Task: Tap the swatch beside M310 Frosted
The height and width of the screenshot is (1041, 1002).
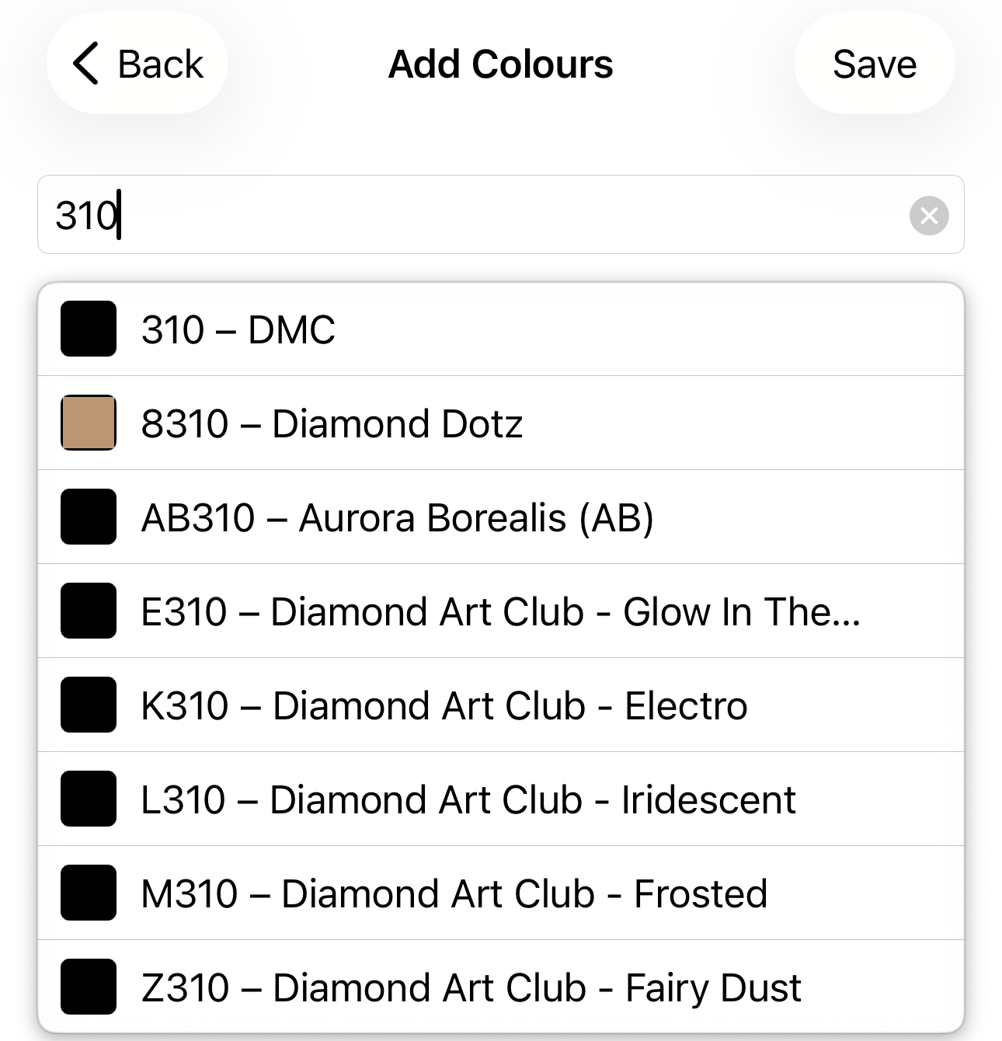Action: 89,893
